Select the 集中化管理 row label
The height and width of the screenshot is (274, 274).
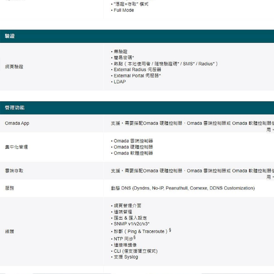[x=16, y=147]
